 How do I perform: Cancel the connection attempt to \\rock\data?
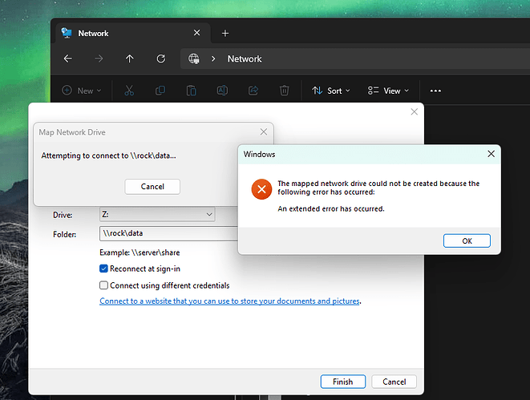[152, 186]
